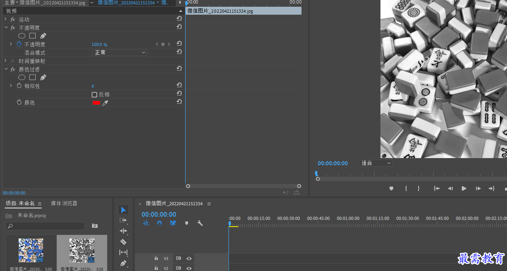Select the 微信图片_20220421151334 sequence tab
Viewport: 507px width, 271px height.
tap(174, 204)
